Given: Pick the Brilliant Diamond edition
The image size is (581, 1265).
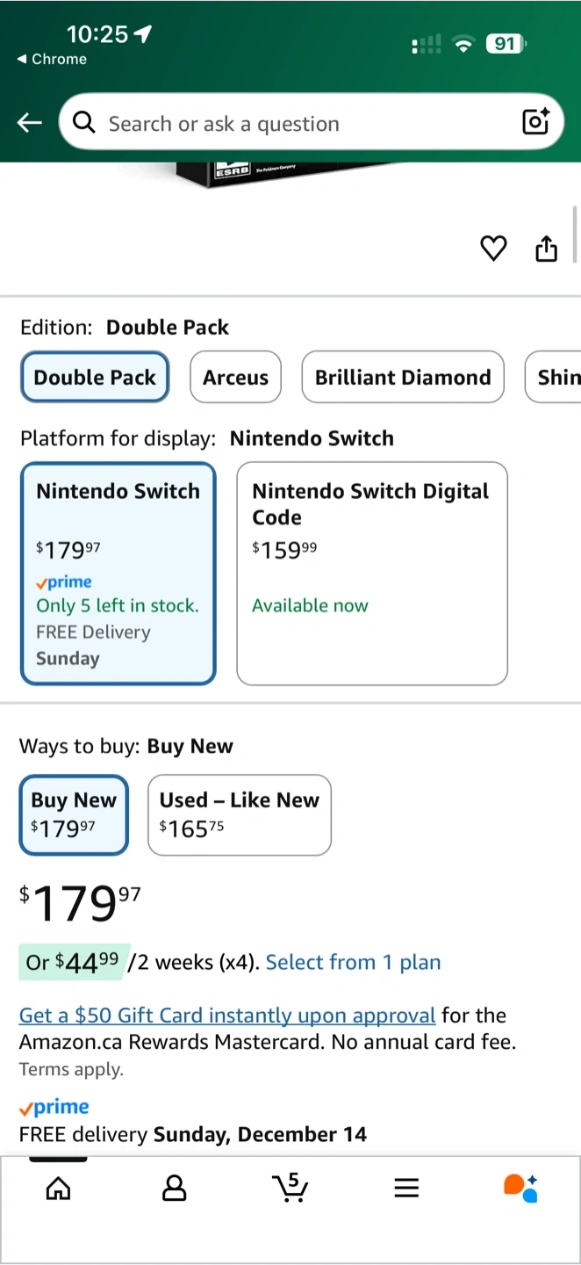Looking at the screenshot, I should 403,378.
